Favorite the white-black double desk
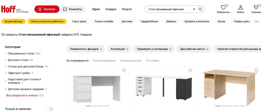The height and width of the screenshot is (112, 261). [x=190, y=71]
